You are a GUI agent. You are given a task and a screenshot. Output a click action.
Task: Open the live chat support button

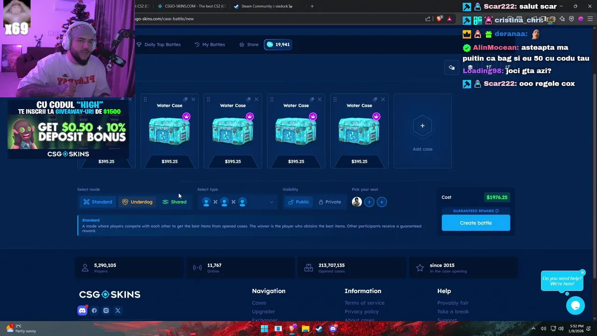click(576, 306)
